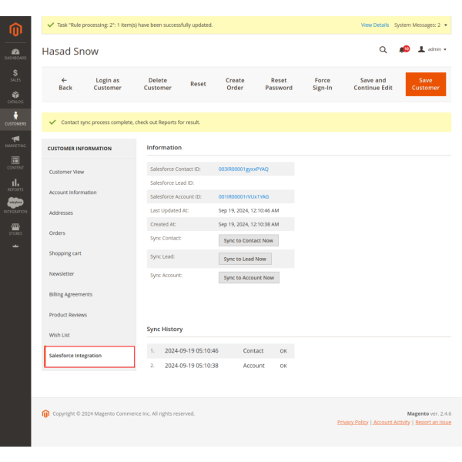Click the Sync to Contact Now button
The width and height of the screenshot is (462, 462).
pyautogui.click(x=249, y=240)
